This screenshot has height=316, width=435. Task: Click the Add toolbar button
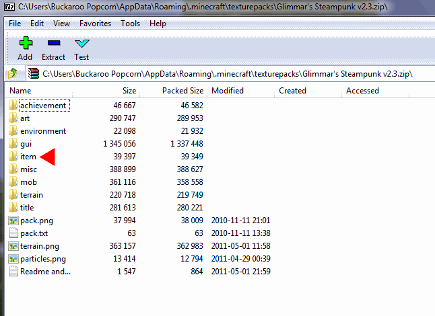25,48
